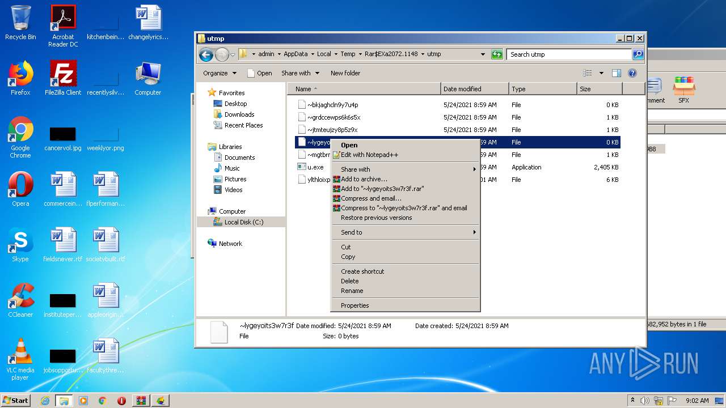Open Skype desktop shortcut

[x=20, y=245]
